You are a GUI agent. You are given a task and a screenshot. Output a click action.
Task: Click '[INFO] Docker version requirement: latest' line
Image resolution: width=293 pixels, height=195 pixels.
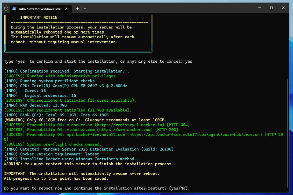point(52,154)
